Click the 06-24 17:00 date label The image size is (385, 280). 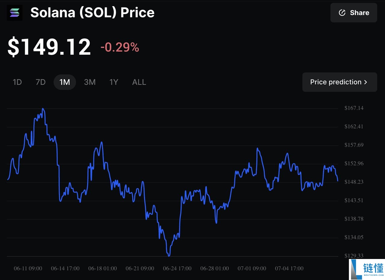tap(177, 268)
